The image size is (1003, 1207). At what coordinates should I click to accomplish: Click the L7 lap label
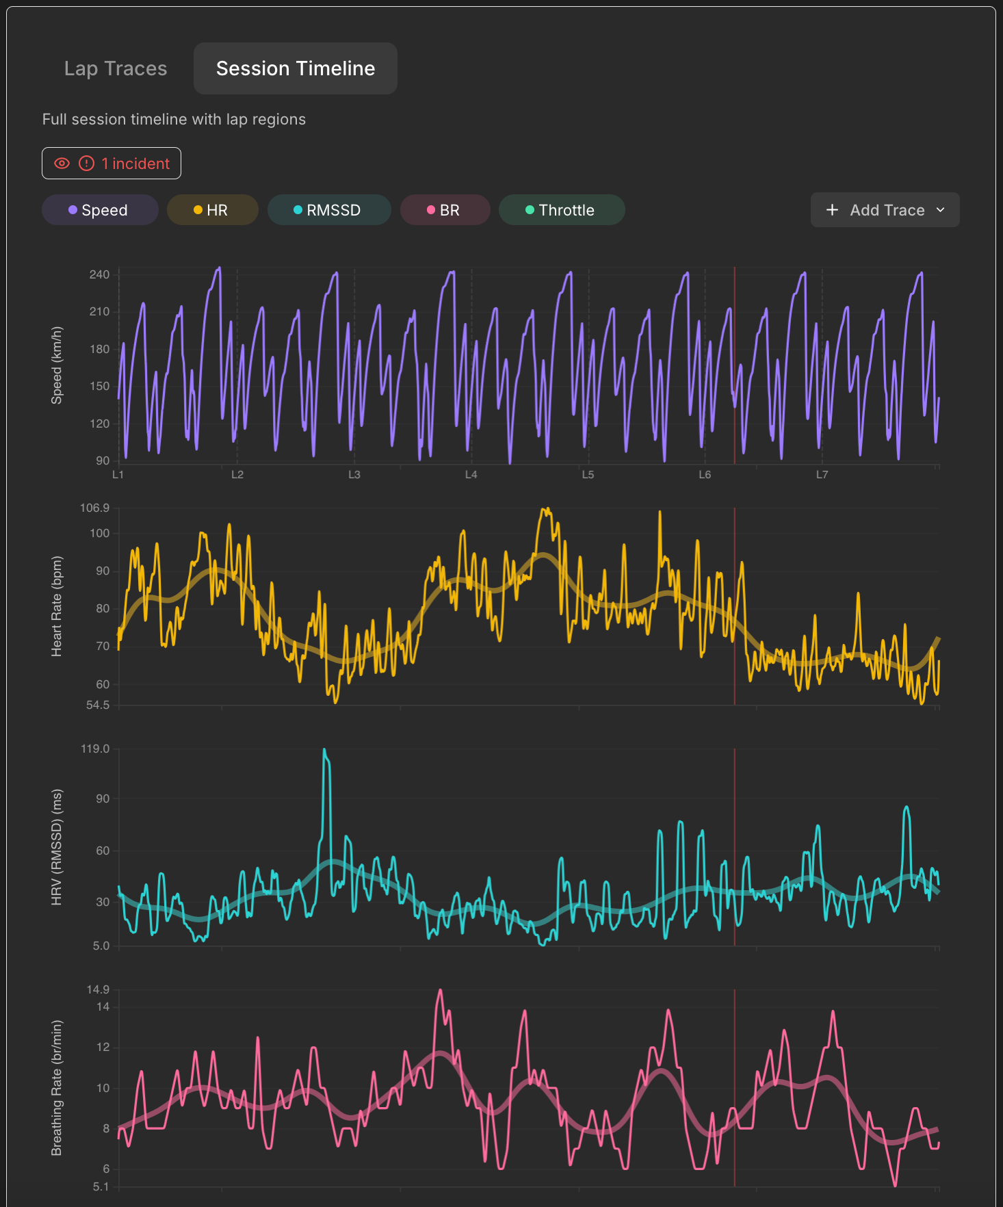(x=822, y=475)
